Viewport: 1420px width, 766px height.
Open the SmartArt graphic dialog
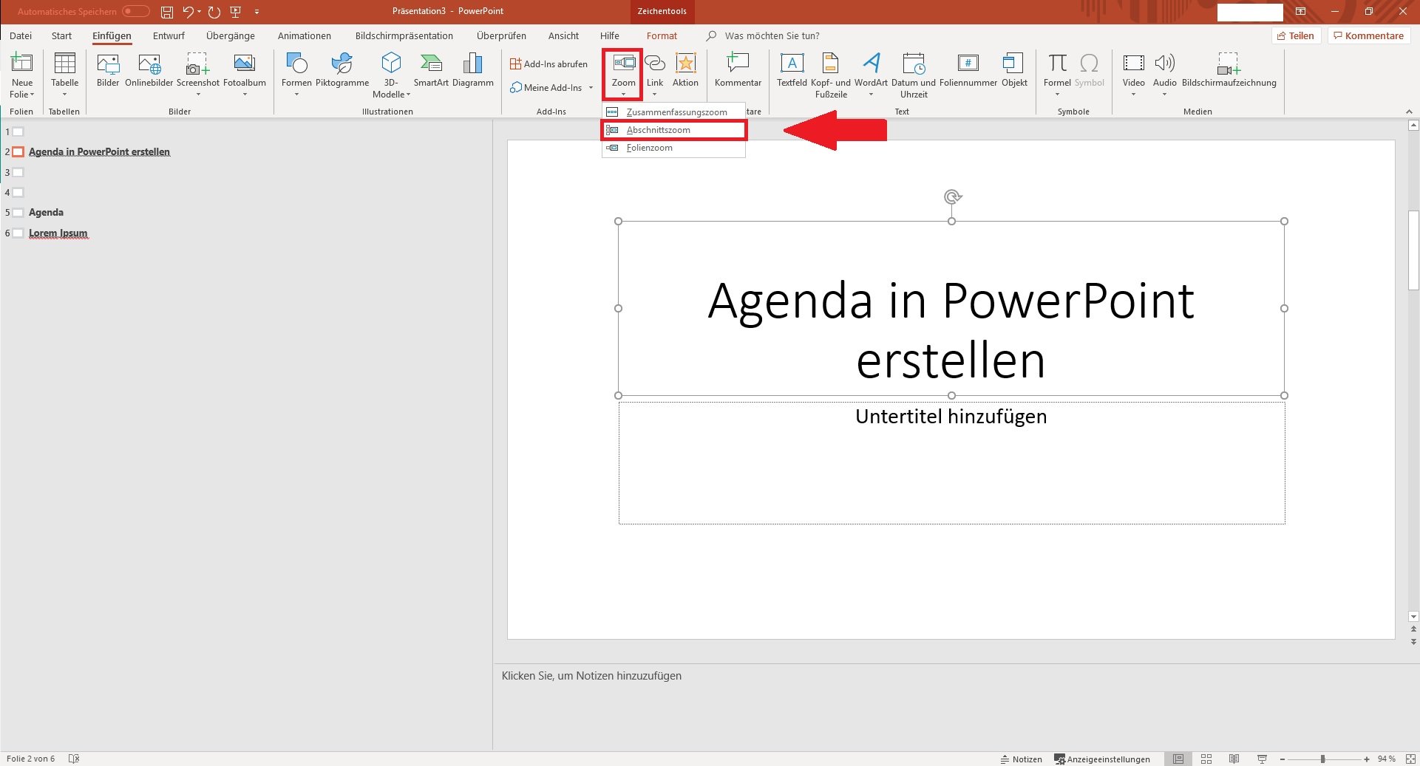pos(431,70)
